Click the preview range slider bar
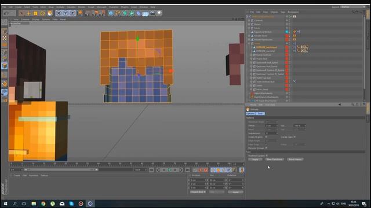371x208 pixels. pos(61,169)
